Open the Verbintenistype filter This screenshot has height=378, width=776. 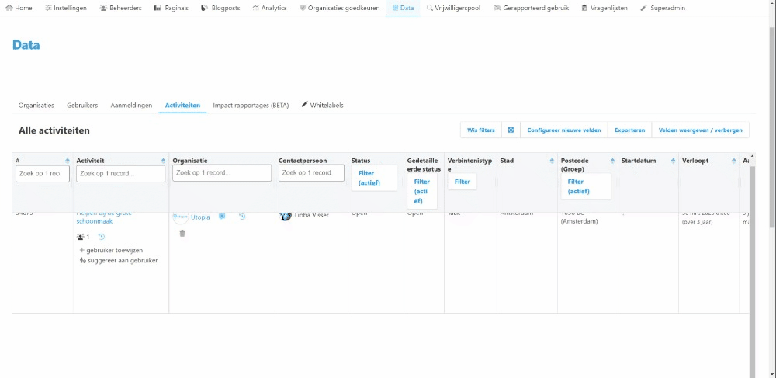[462, 182]
